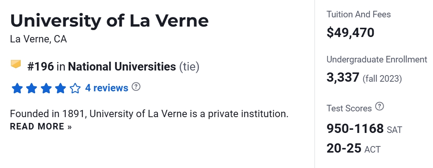Click the Undergraduate Enrollment label
The width and height of the screenshot is (433, 168).
click(x=377, y=59)
